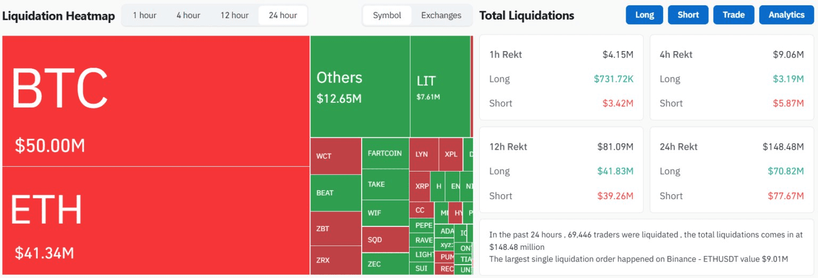Click the 24h Rekt summary card
The image size is (818, 278).
732,171
